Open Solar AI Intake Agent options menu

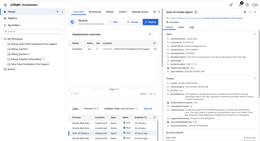coord(196,12)
